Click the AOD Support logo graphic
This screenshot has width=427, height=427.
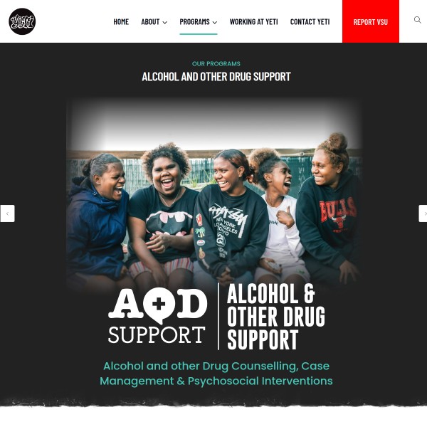click(x=157, y=315)
